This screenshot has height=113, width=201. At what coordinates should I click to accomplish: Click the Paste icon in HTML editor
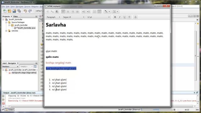[x=57, y=12]
